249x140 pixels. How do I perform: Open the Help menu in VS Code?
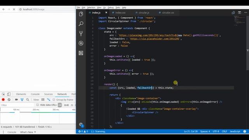point(124,7)
